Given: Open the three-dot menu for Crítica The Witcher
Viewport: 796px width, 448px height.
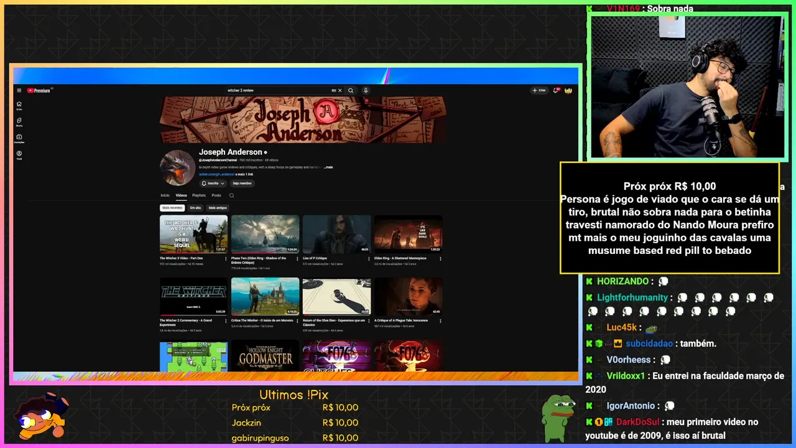Looking at the screenshot, I should 297,320.
